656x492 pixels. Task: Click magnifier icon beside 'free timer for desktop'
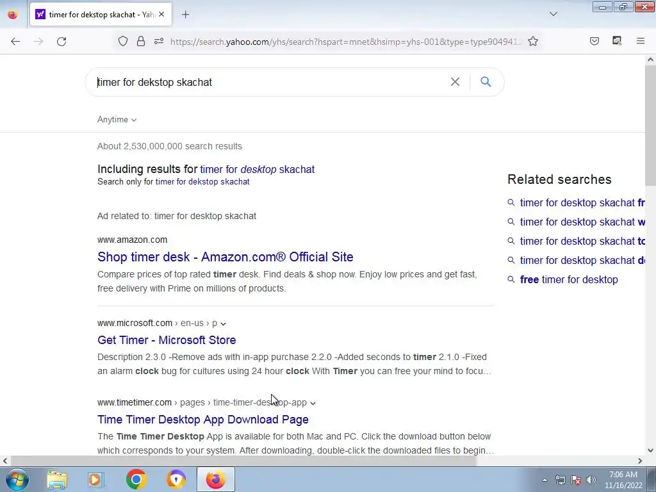point(511,279)
